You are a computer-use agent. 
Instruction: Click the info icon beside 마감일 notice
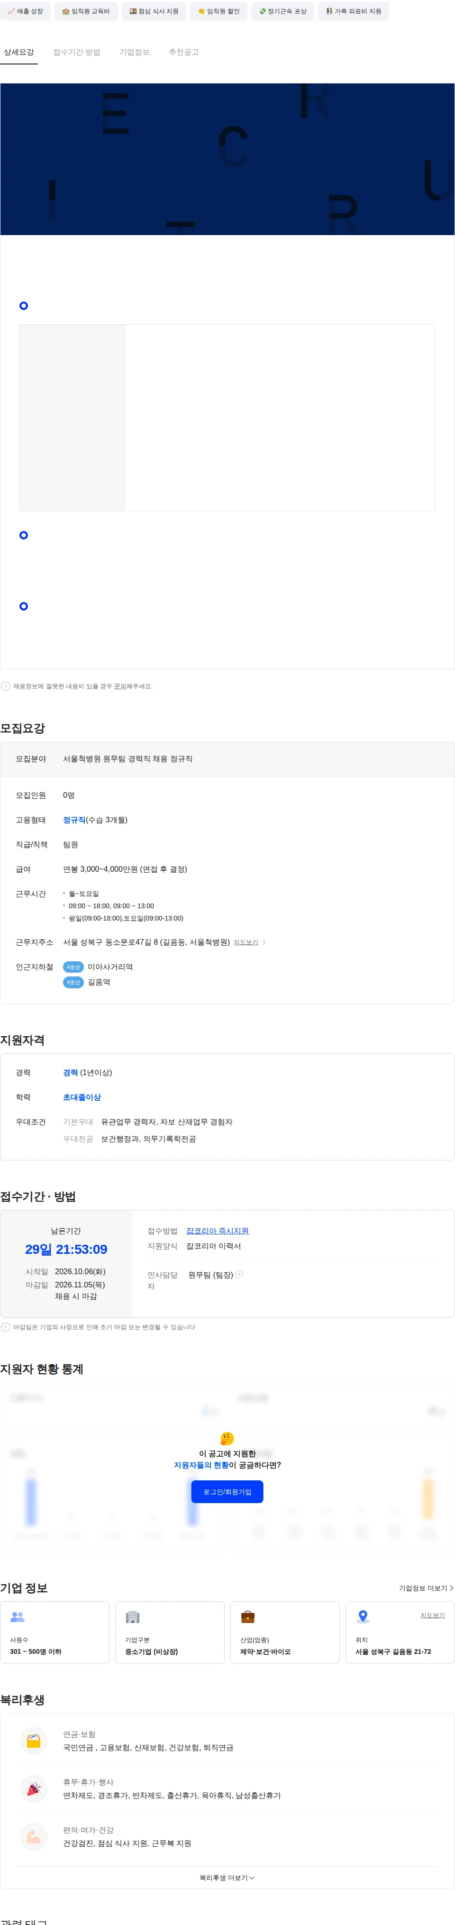6,1327
